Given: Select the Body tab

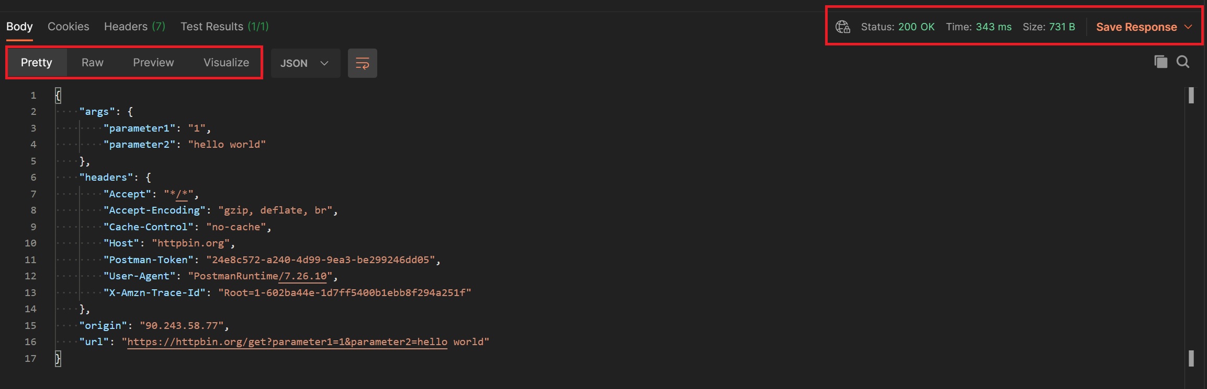Looking at the screenshot, I should [19, 27].
